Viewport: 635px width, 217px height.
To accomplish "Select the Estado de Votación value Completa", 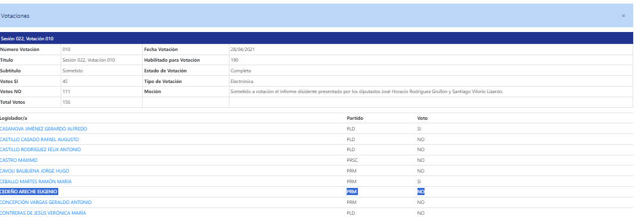I will point(241,71).
